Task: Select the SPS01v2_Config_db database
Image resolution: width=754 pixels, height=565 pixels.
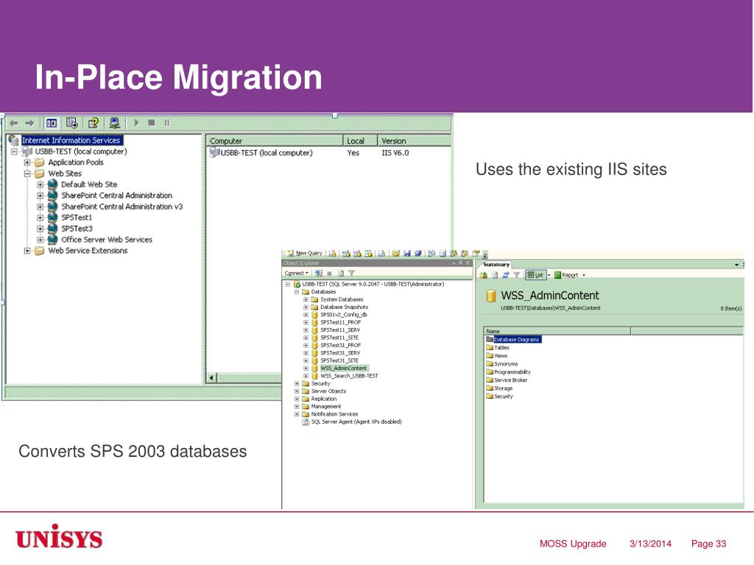Action: pos(344,315)
